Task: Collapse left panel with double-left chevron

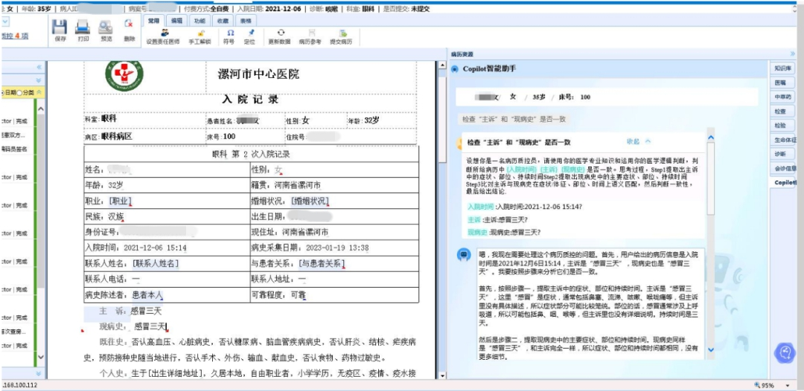Action: [x=39, y=67]
